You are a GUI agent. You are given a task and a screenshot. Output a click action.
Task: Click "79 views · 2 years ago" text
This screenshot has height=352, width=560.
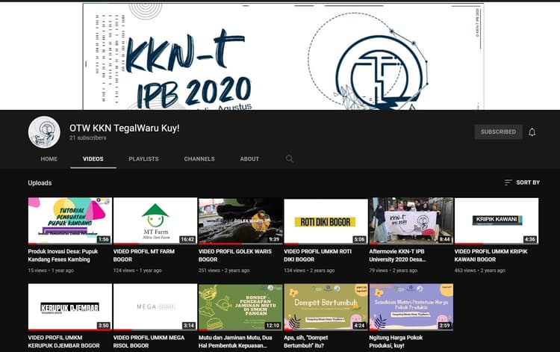pyautogui.click(x=393, y=271)
